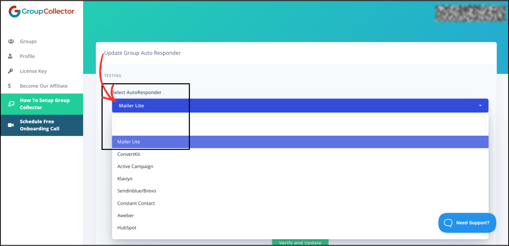Open the How To Setup Group Collector page
This screenshot has width=509, height=246.
pos(45,104)
